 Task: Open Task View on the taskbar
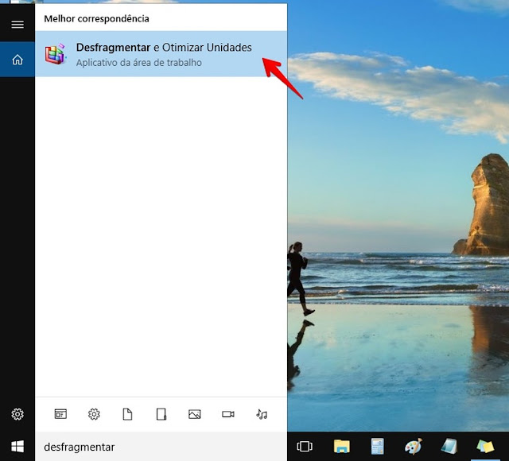tap(305, 447)
